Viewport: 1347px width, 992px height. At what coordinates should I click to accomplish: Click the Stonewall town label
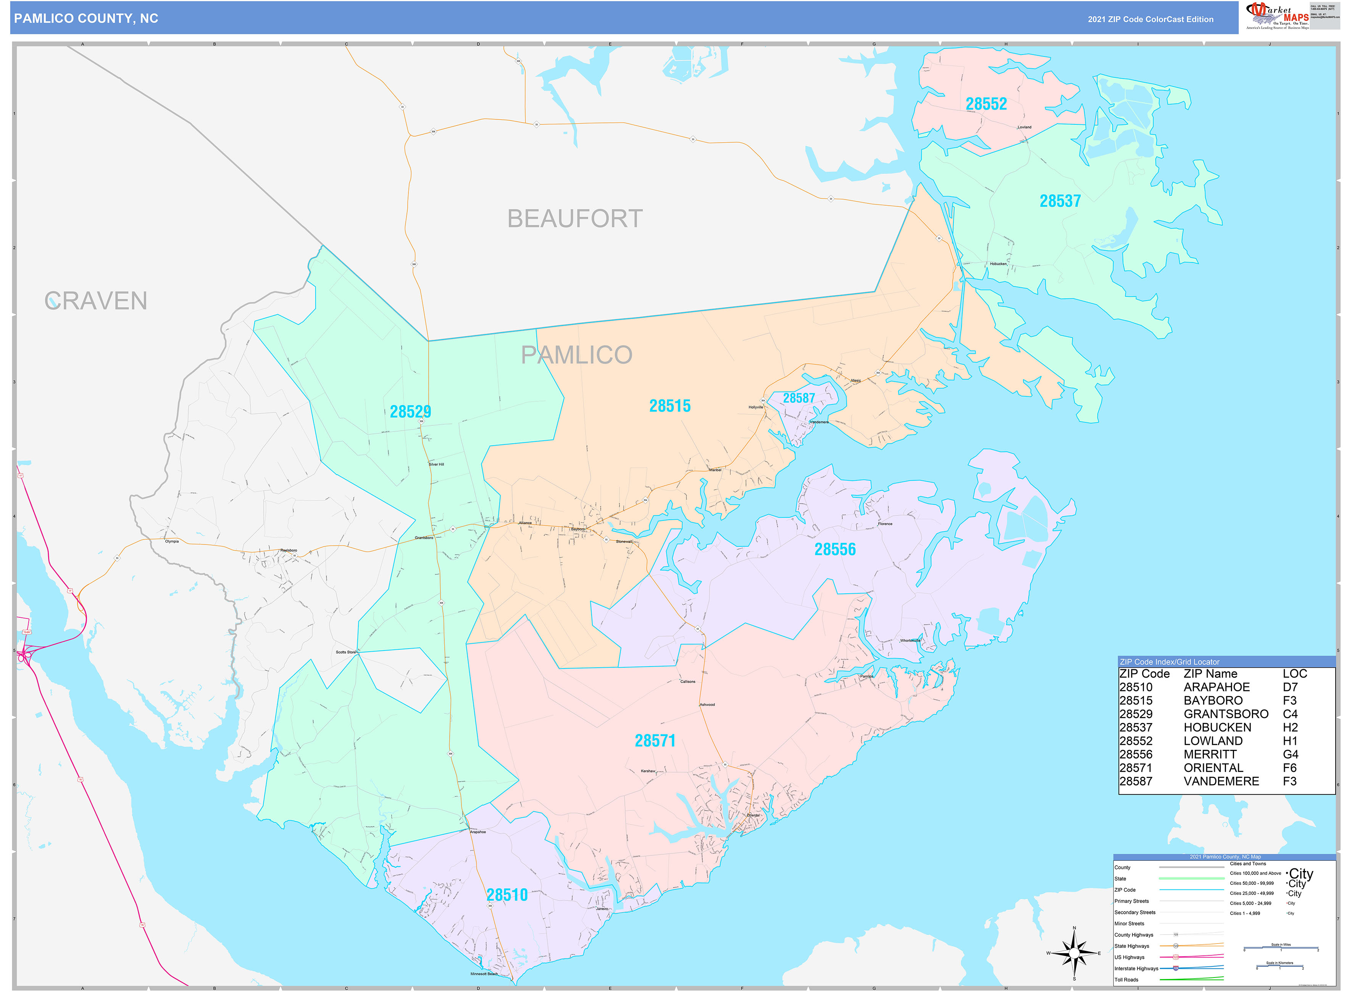624,542
